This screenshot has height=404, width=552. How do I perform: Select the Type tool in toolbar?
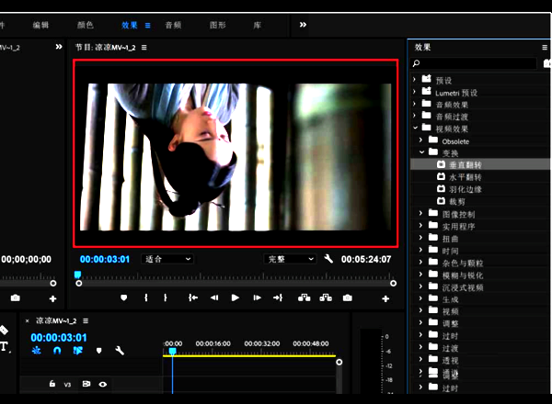tap(5, 347)
